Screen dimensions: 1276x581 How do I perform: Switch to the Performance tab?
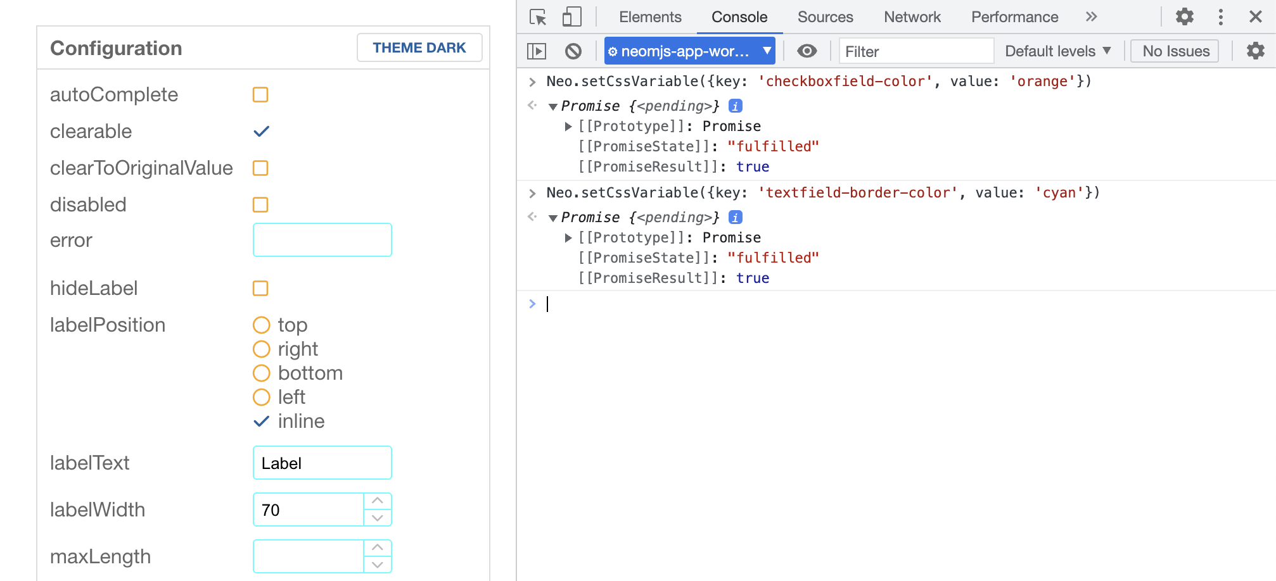pos(1014,17)
